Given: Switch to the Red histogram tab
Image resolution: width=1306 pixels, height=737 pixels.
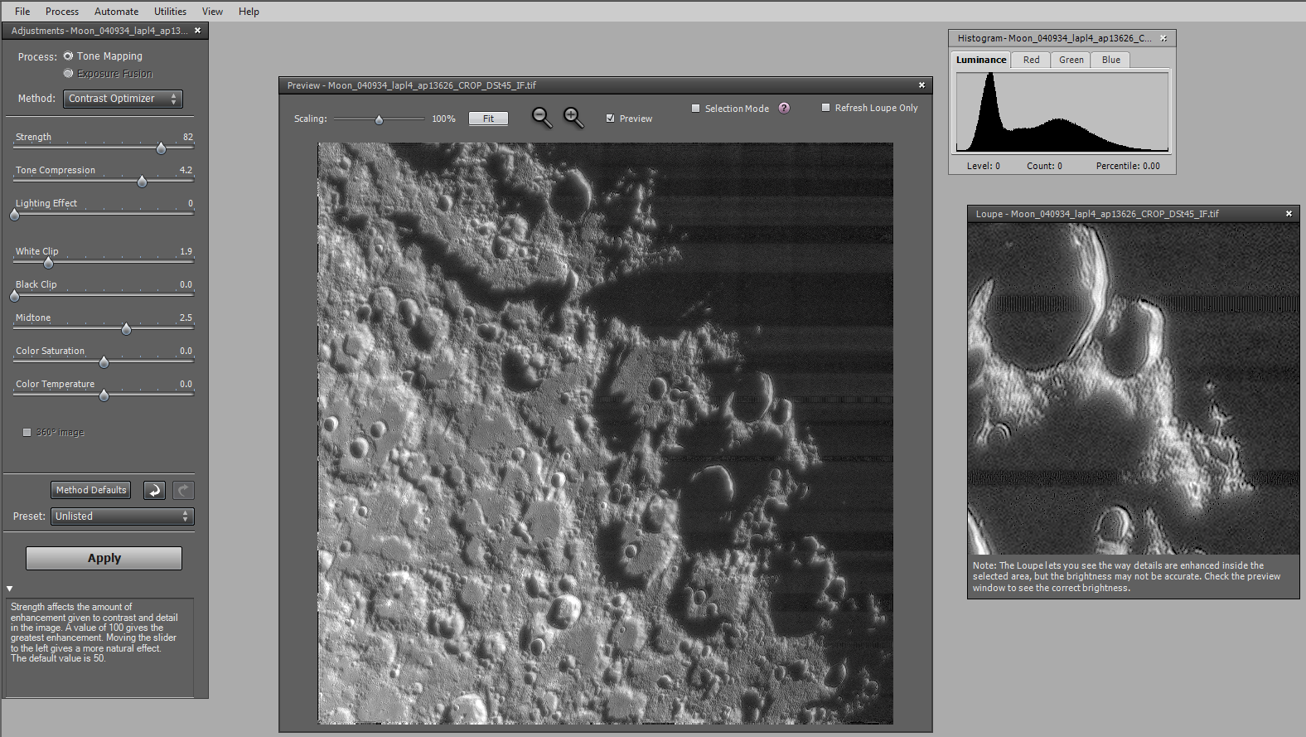Looking at the screenshot, I should (1031, 60).
